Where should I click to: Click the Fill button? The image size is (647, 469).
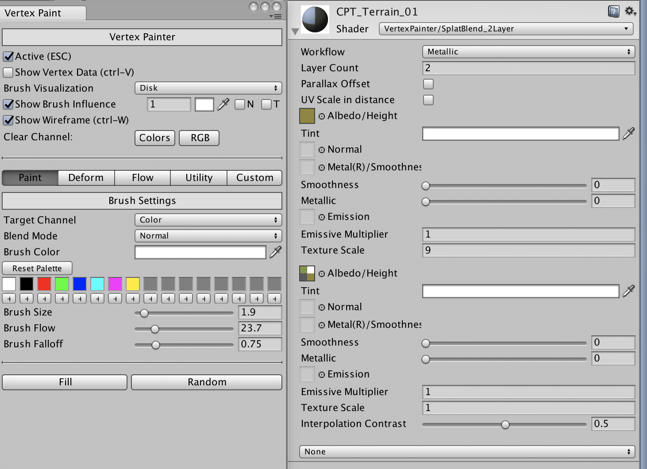tap(65, 382)
